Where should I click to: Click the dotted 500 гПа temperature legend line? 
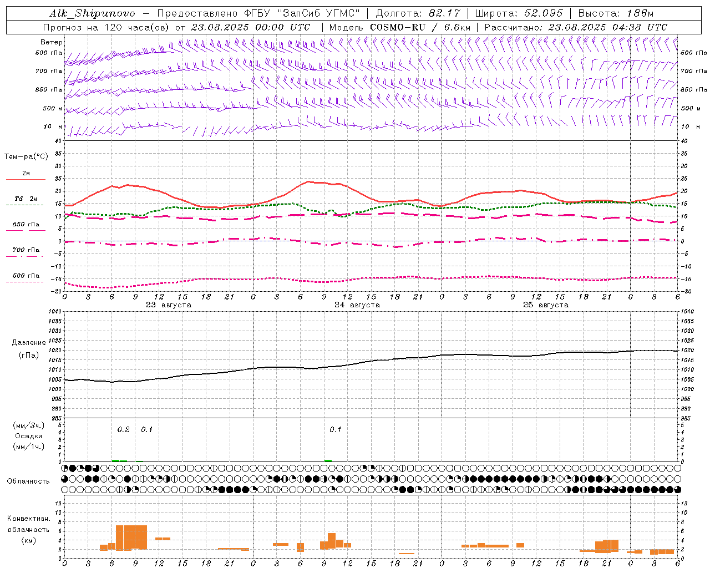click(x=25, y=282)
